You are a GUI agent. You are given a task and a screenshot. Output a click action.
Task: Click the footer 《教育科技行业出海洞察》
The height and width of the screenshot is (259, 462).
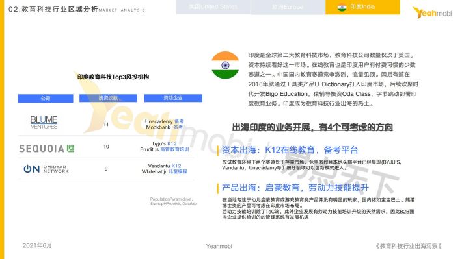(409, 246)
